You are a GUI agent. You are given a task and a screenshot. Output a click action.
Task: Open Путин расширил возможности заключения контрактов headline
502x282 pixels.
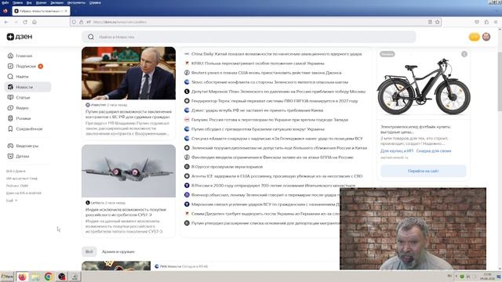coord(129,114)
